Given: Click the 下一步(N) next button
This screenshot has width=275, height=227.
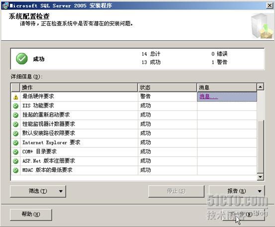Looking at the screenshot, I should (x=243, y=215).
